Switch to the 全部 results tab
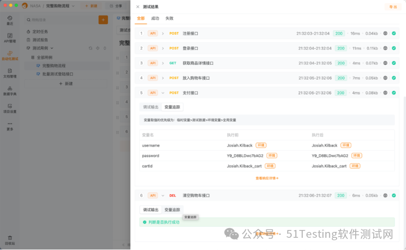The height and width of the screenshot is (250, 406). pyautogui.click(x=141, y=19)
